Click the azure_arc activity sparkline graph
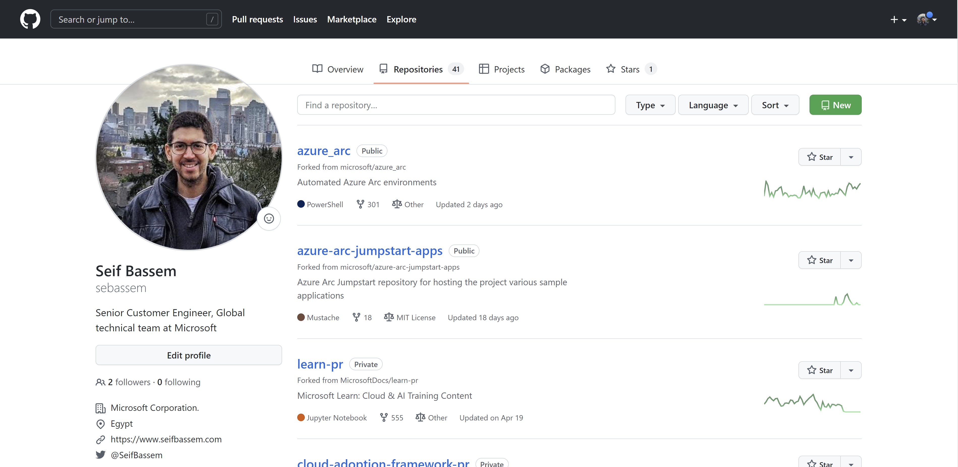 tap(812, 190)
